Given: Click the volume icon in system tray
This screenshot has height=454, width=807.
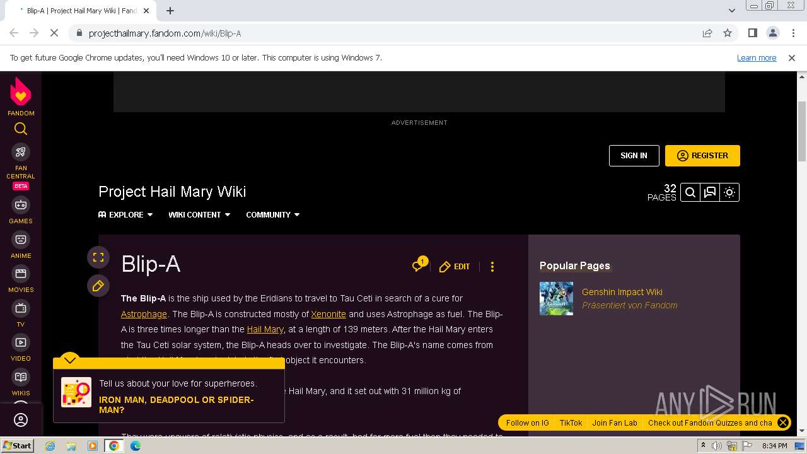Looking at the screenshot, I should 717,446.
